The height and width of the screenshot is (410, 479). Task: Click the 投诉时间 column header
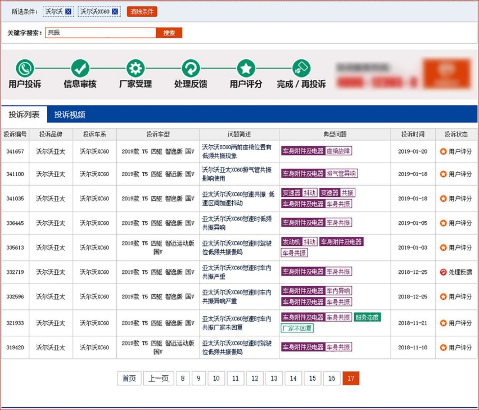click(x=413, y=134)
